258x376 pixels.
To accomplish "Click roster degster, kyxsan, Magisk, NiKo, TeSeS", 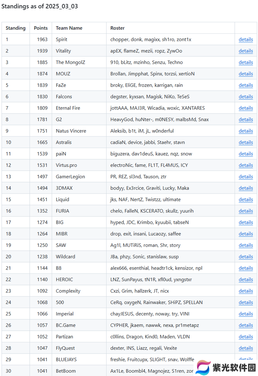I will pos(150,97).
